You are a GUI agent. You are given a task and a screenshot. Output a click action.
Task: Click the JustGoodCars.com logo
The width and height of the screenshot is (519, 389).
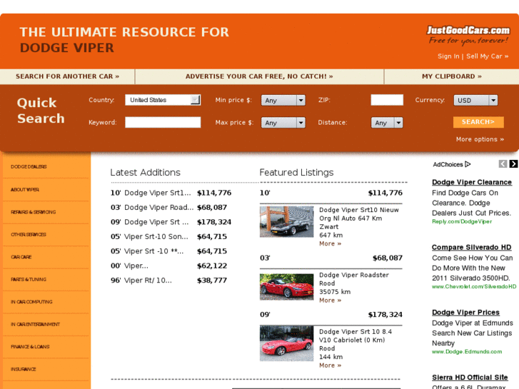click(468, 34)
